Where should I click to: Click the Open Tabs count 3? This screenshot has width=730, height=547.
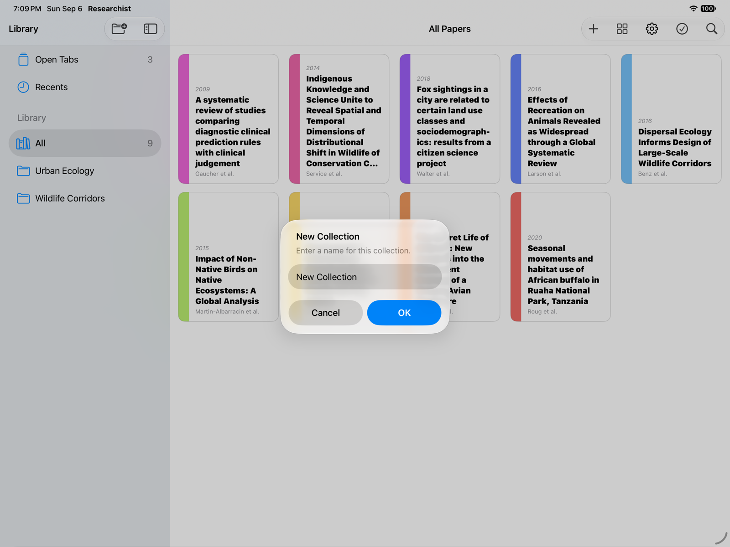click(x=150, y=60)
